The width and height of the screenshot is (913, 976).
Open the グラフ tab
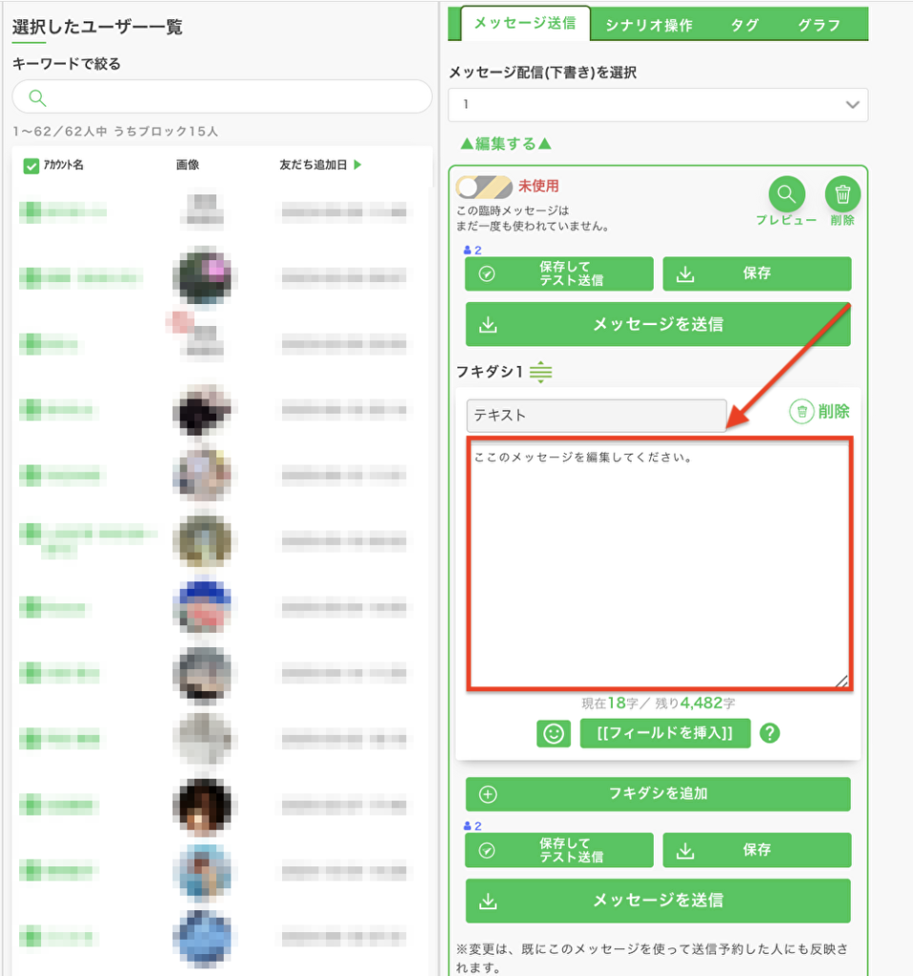click(819, 25)
